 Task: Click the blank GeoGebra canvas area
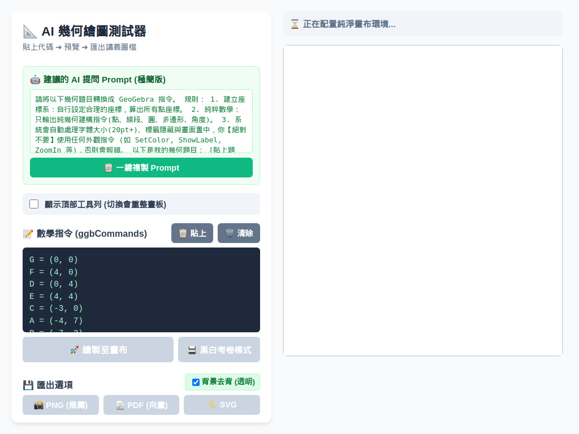[x=423, y=201]
